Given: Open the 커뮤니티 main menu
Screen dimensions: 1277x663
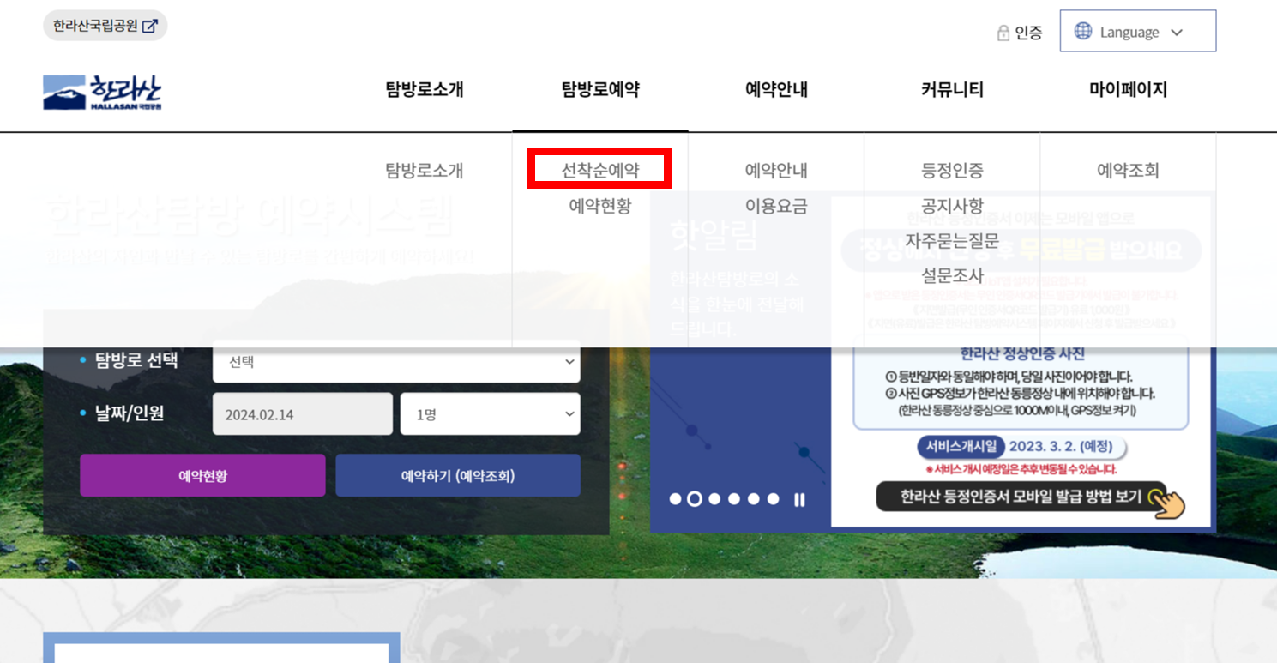Looking at the screenshot, I should pyautogui.click(x=952, y=89).
